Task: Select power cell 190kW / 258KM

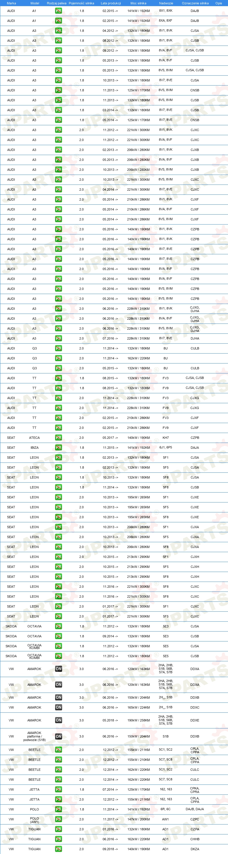Action: point(138,720)
